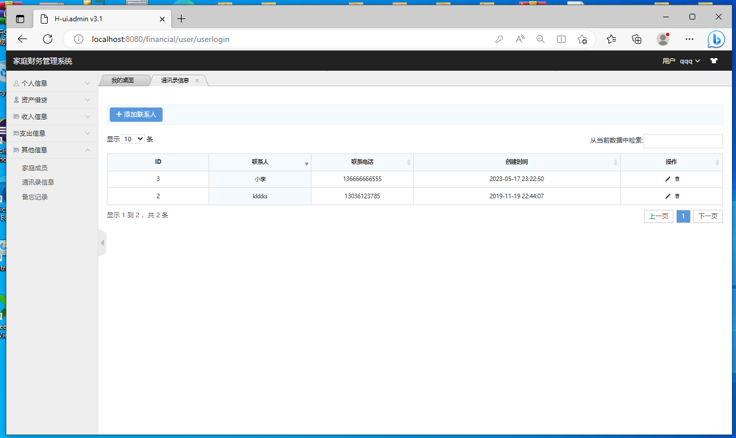
Task: Click the 显示 1 到 2 summary text
Action: (137, 216)
